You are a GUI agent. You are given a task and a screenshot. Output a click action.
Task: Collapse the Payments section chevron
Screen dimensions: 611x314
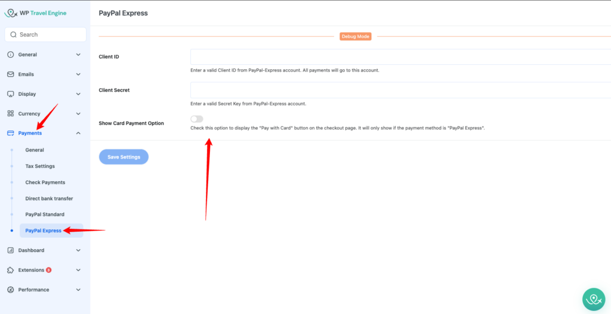(78, 133)
